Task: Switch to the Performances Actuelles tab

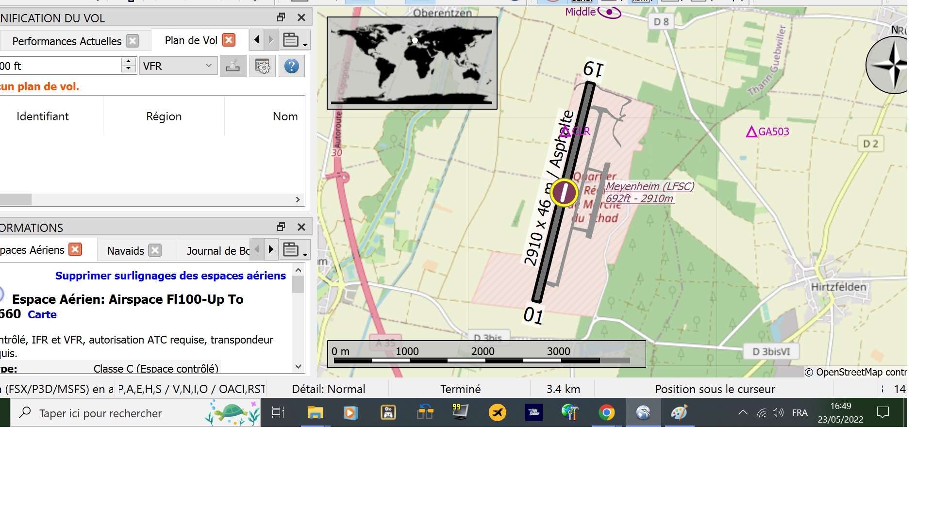Action: [67, 41]
